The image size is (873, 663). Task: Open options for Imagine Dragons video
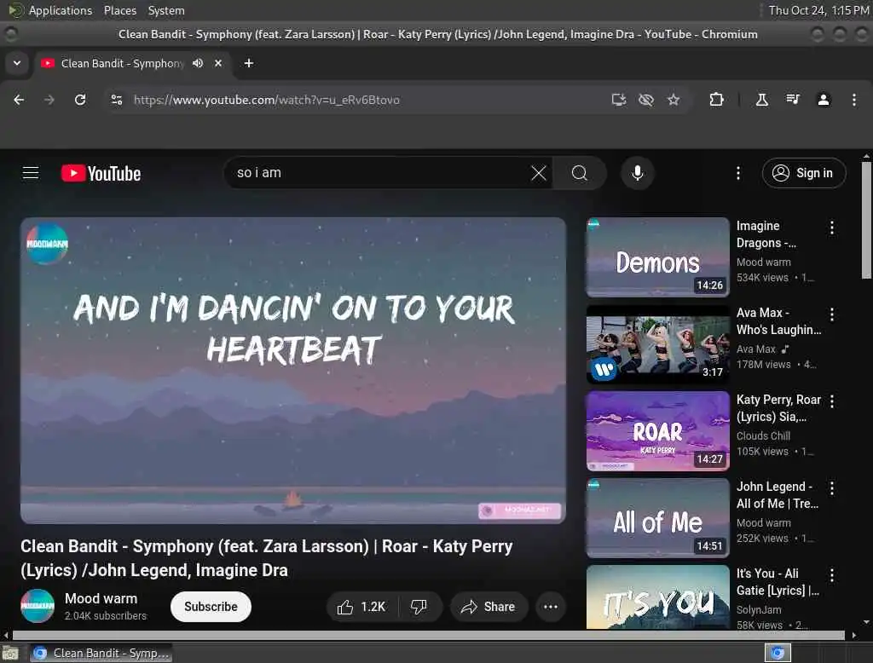(832, 228)
